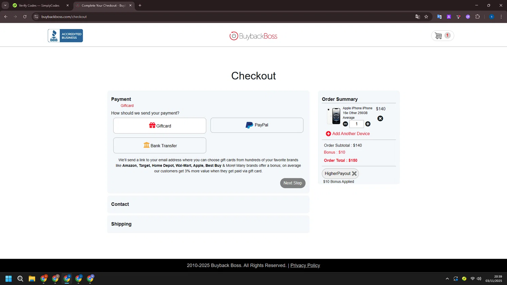Go back to previous page
The height and width of the screenshot is (285, 507).
pos(6,17)
